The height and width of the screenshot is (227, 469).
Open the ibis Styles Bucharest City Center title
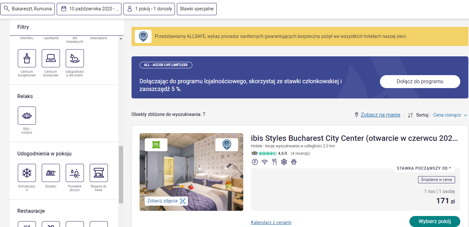(354, 138)
